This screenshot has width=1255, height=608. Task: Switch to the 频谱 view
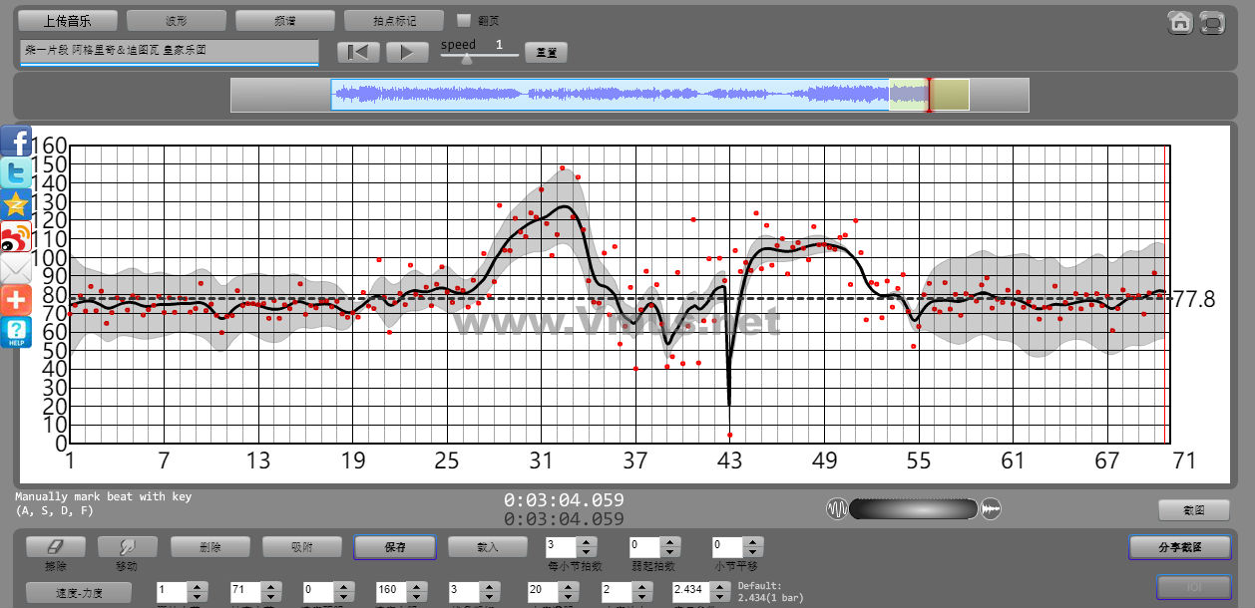coord(285,20)
